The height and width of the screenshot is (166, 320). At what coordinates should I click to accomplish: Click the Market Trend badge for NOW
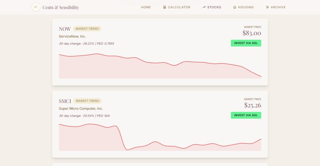click(x=87, y=29)
